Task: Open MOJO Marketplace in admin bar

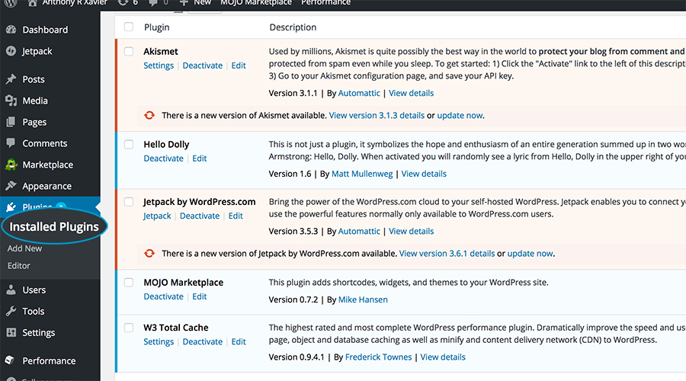Action: click(256, 2)
